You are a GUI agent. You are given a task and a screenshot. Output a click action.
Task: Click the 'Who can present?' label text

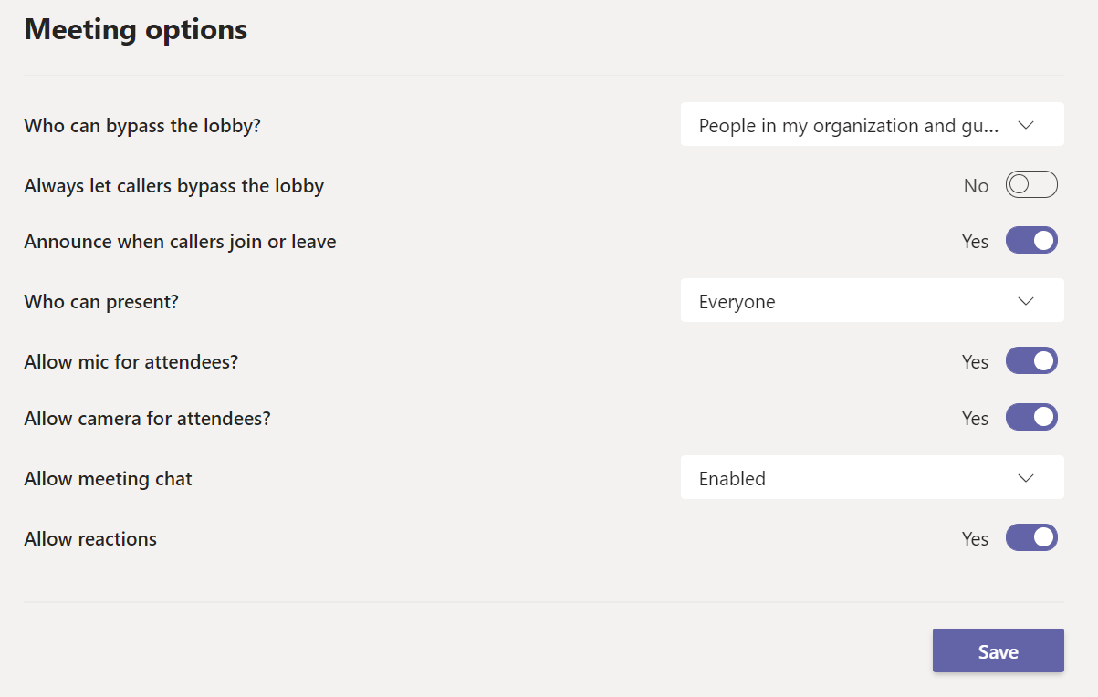click(101, 301)
